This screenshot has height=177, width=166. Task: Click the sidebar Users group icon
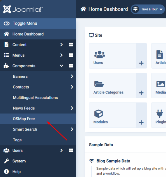pyautogui.click(x=6, y=150)
